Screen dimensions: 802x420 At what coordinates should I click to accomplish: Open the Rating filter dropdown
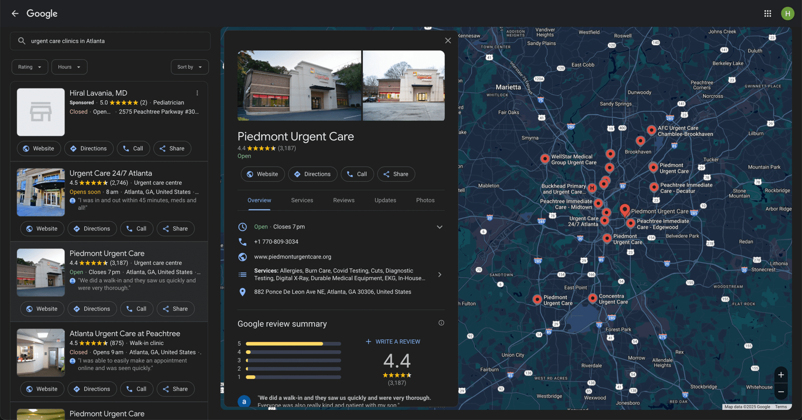click(x=30, y=67)
